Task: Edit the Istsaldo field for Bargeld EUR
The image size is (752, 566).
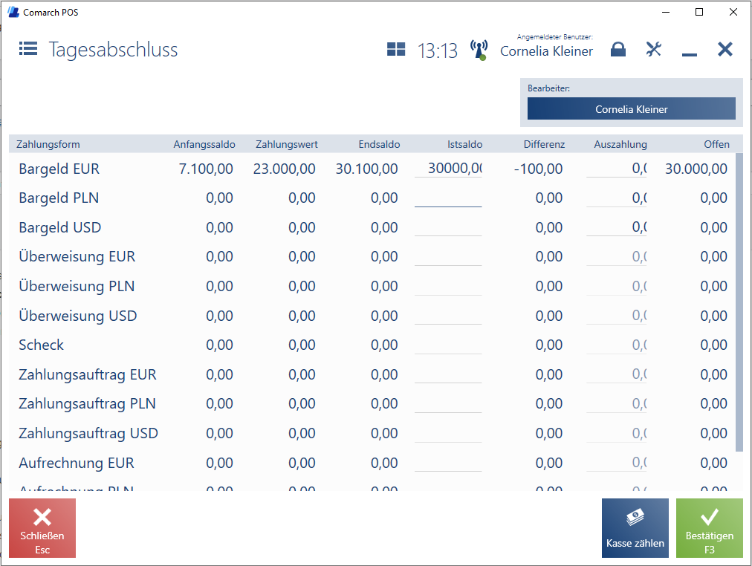Action: pyautogui.click(x=448, y=169)
